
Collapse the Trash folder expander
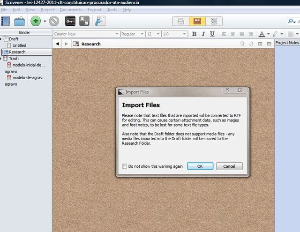pyautogui.click(x=1, y=59)
